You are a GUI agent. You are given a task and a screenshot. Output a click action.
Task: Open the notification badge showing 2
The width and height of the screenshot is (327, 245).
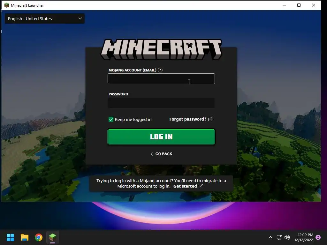point(318,237)
